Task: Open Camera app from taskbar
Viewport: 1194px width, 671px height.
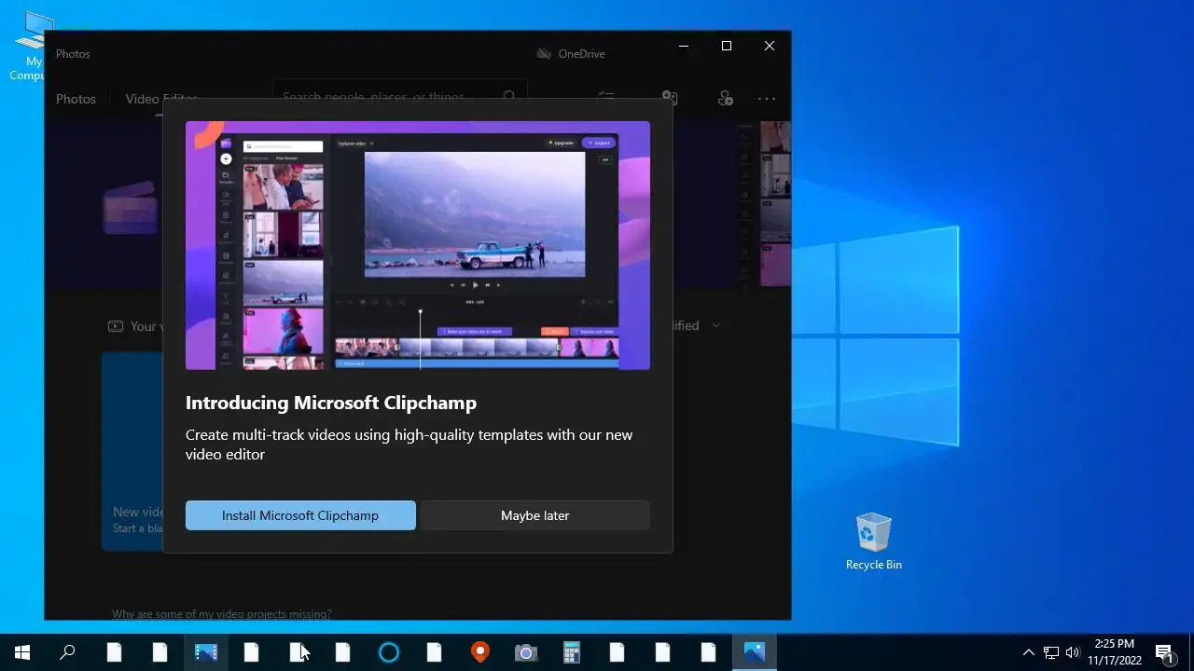Action: [526, 652]
